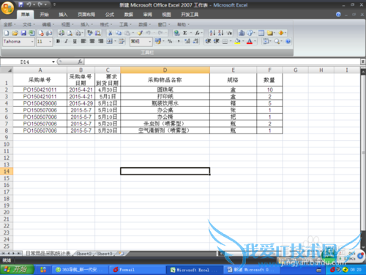Click fx button beside formula bar
The height and width of the screenshot is (275, 366).
pos(80,62)
